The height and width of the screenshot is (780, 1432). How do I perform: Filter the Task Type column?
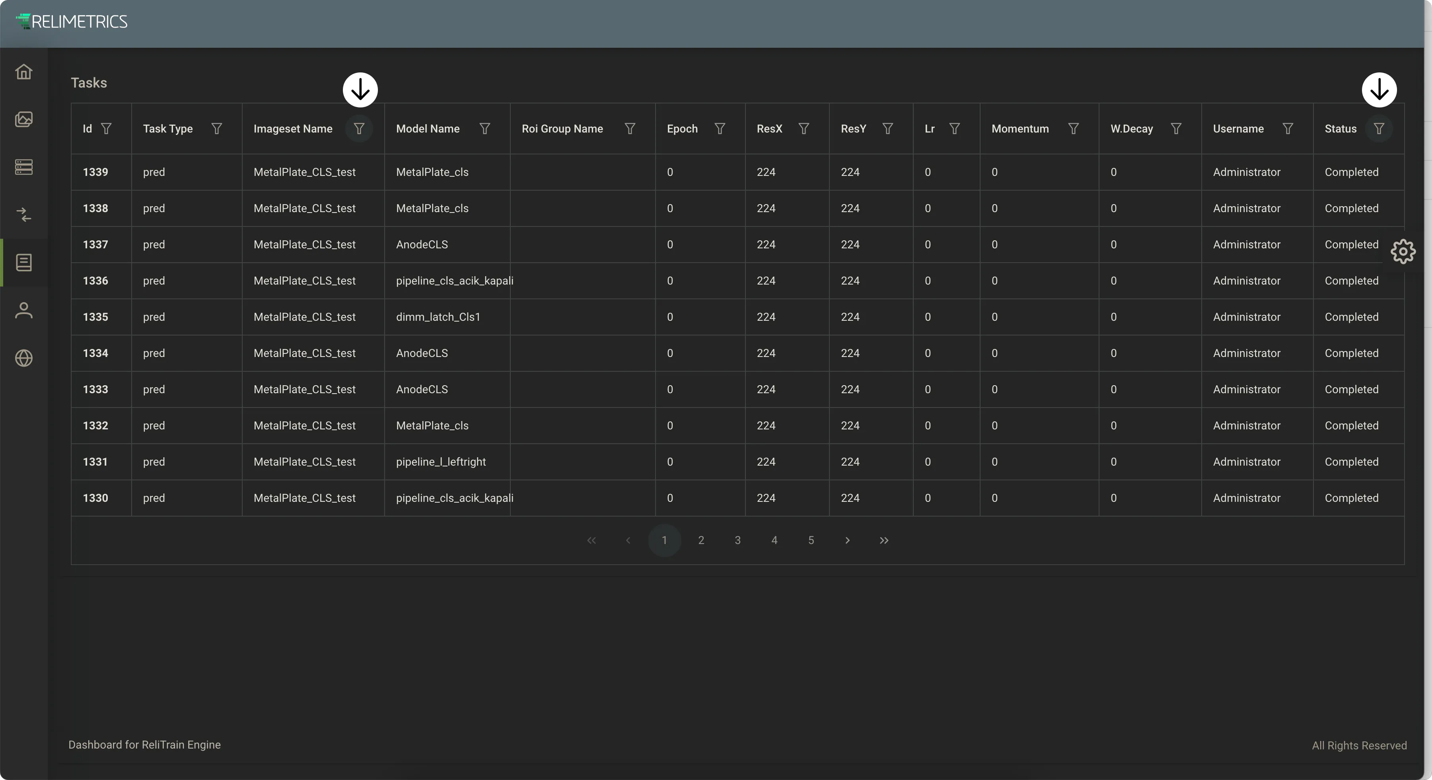pos(217,129)
